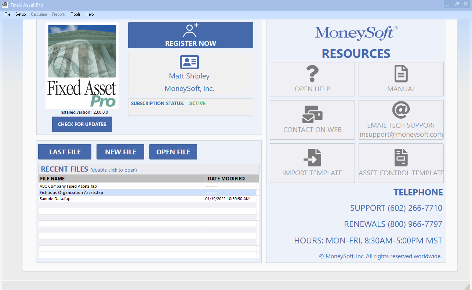The height and width of the screenshot is (290, 472).
Task: Open the Import Template icon
Action: (x=312, y=158)
